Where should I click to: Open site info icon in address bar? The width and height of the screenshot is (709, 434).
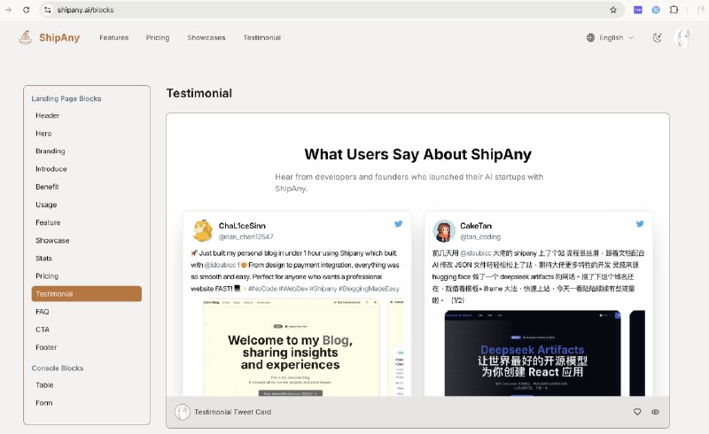click(x=48, y=10)
